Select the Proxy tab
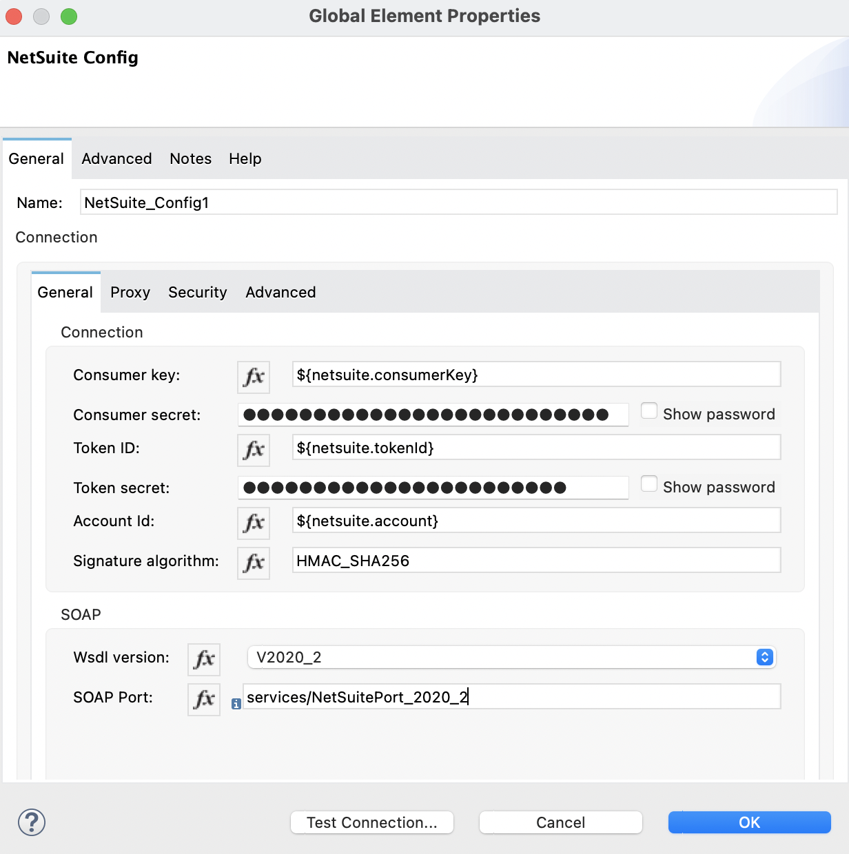Screen dimensions: 849x854 (x=130, y=292)
